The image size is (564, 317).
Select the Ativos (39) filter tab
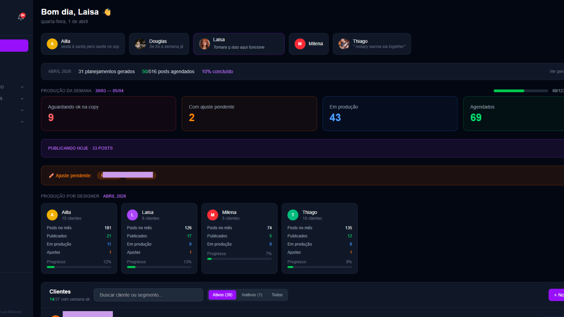[x=222, y=295]
